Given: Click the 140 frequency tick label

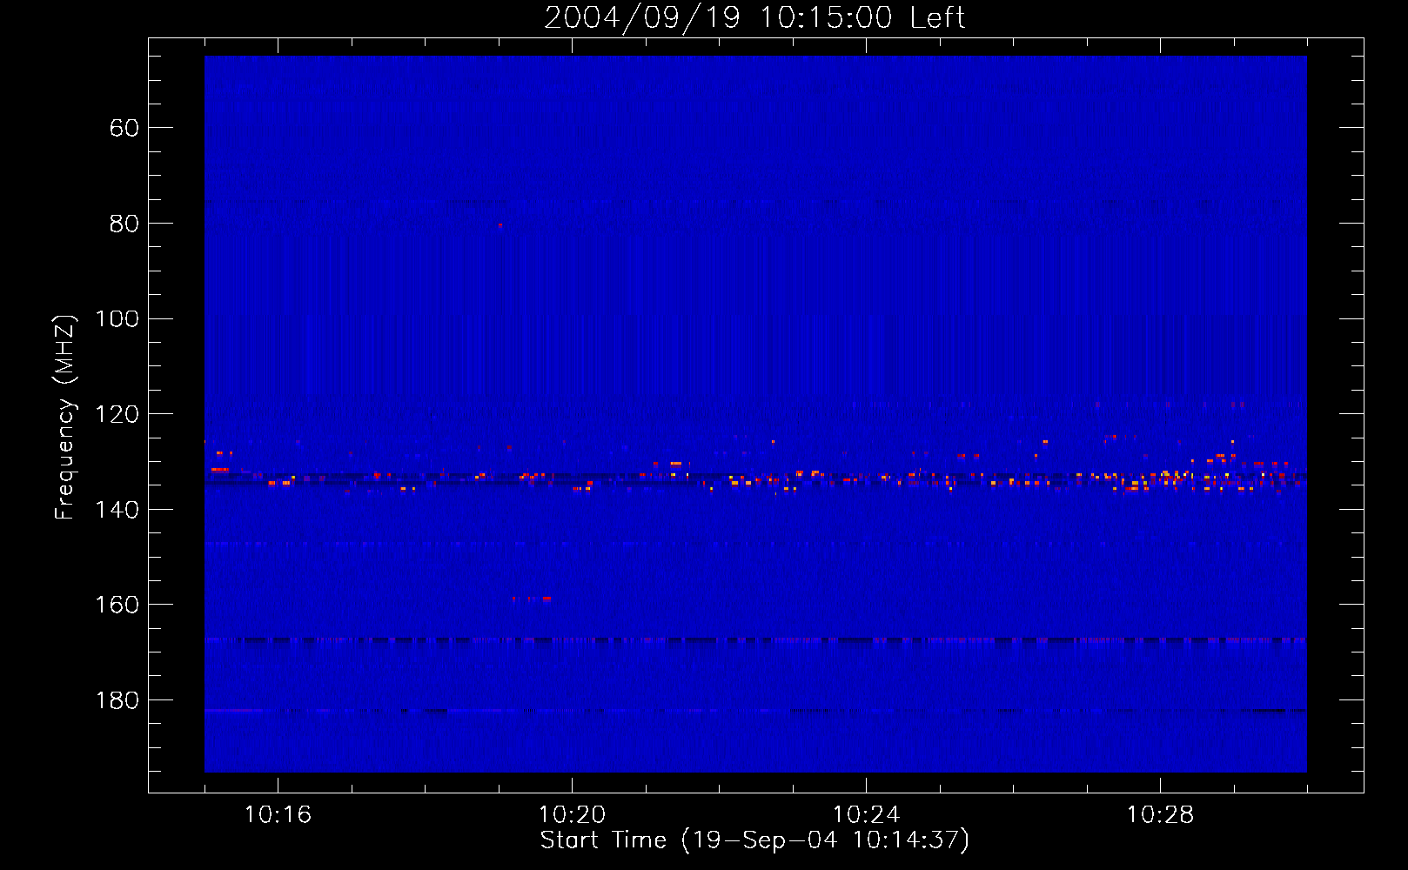Looking at the screenshot, I should pos(117,510).
